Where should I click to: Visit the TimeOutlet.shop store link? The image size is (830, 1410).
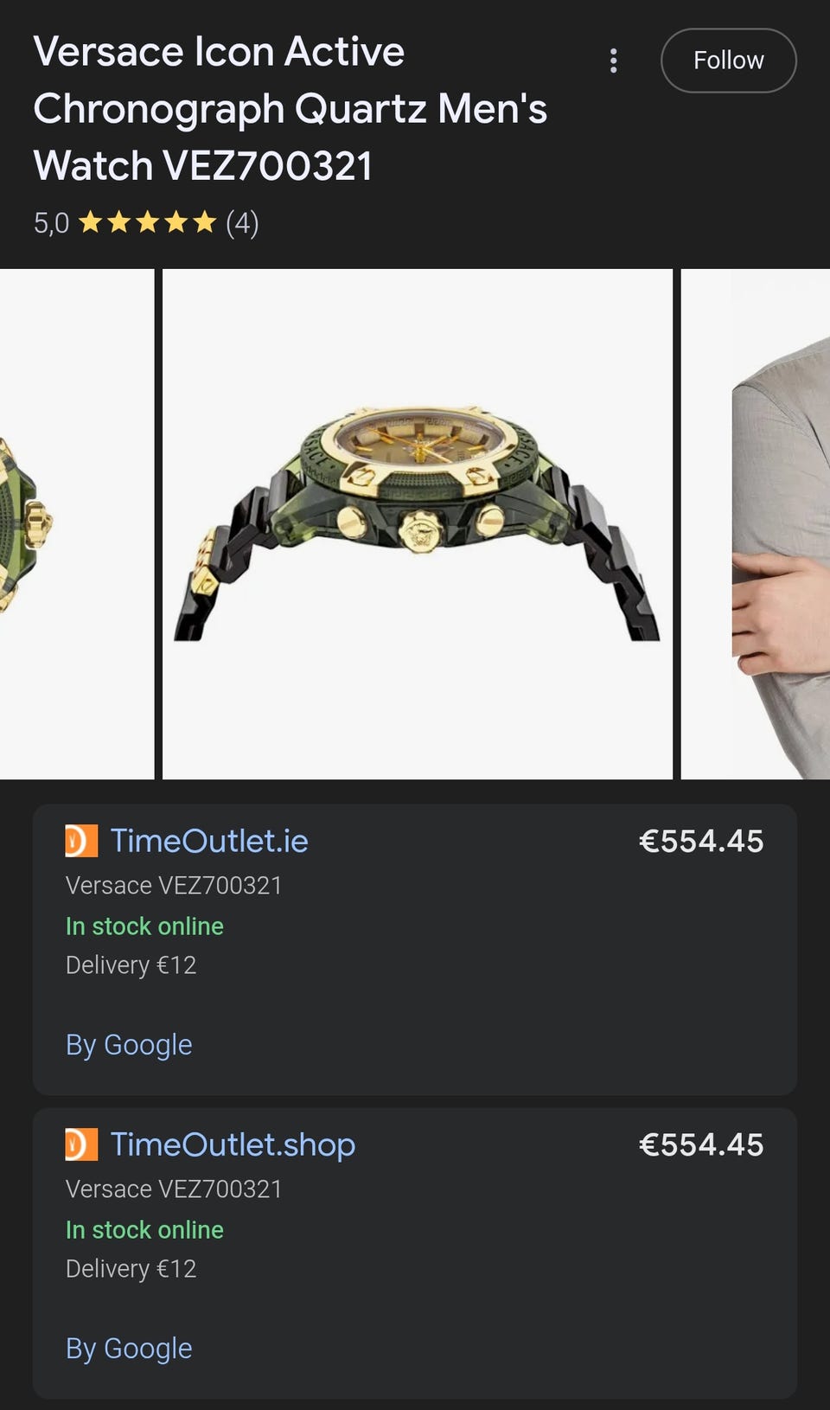[233, 1144]
